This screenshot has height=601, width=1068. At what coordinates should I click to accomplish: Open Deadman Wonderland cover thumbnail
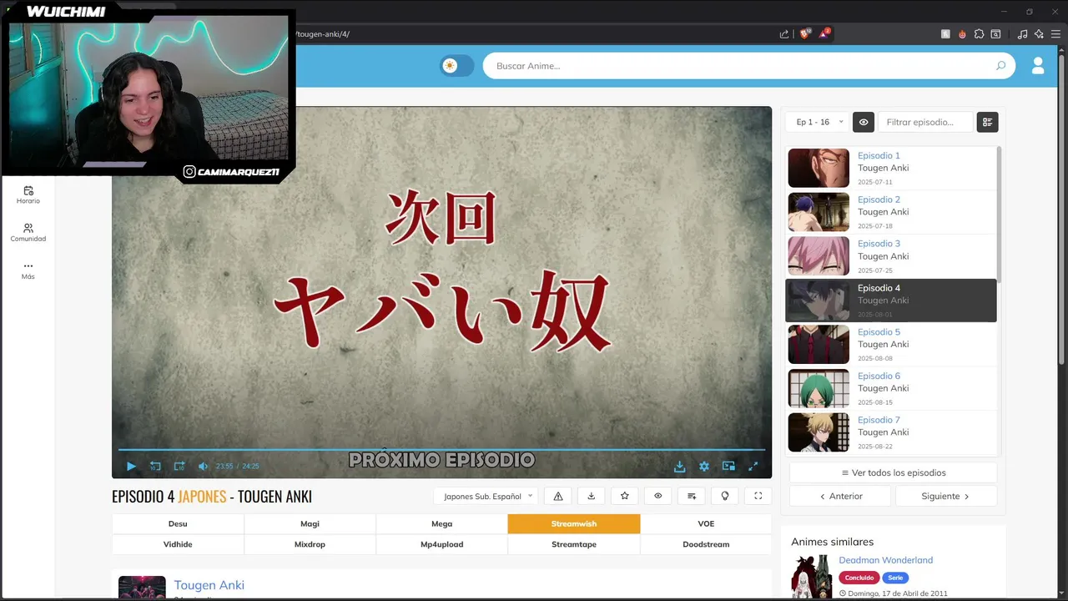coord(811,577)
